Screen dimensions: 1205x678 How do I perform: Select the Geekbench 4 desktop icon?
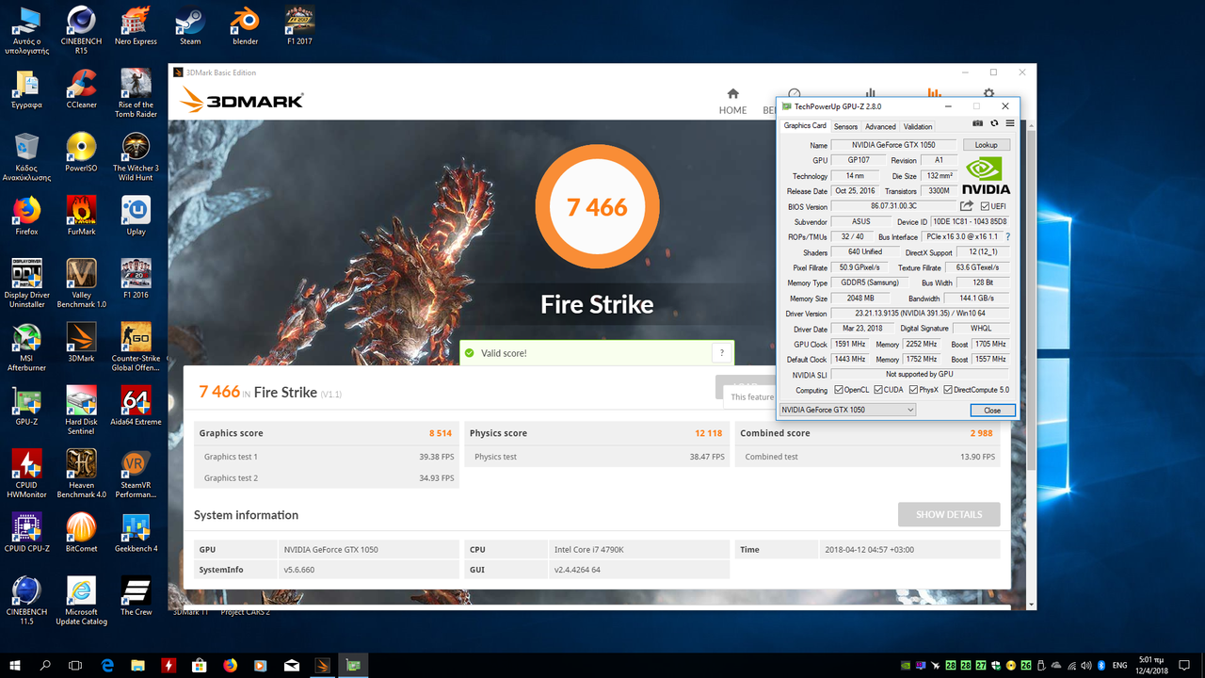pos(136,533)
